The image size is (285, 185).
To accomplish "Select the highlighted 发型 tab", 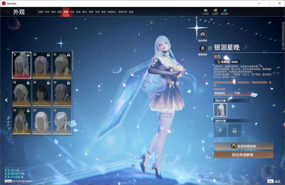I will pos(66,12).
